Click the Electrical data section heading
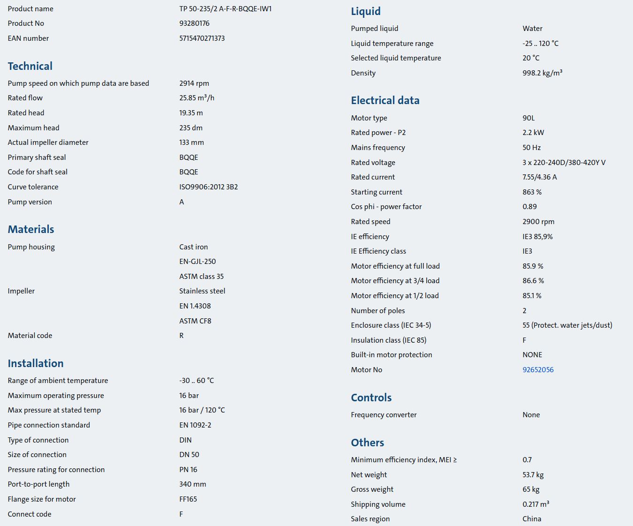633x526 pixels. coord(385,100)
